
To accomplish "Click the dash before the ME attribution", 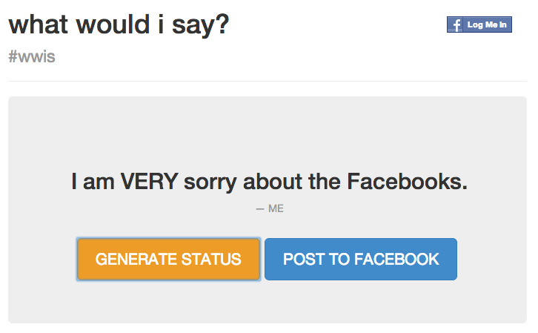I will click(x=260, y=208).
